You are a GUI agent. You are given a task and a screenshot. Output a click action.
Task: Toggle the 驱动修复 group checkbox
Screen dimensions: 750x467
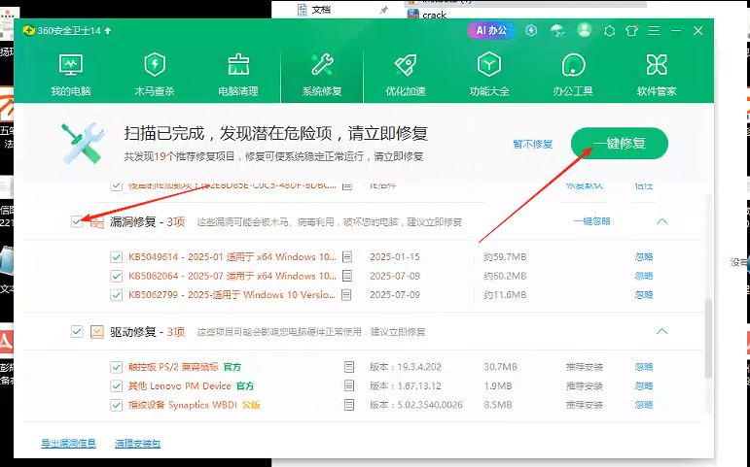77,331
